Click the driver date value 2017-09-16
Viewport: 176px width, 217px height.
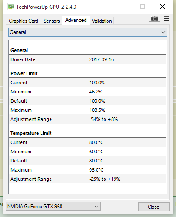pyautogui.click(x=102, y=59)
